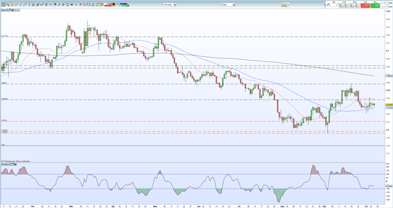The image size is (393, 208).
Task: Activate the magnifier zoom tool
Action: click(8, 5)
